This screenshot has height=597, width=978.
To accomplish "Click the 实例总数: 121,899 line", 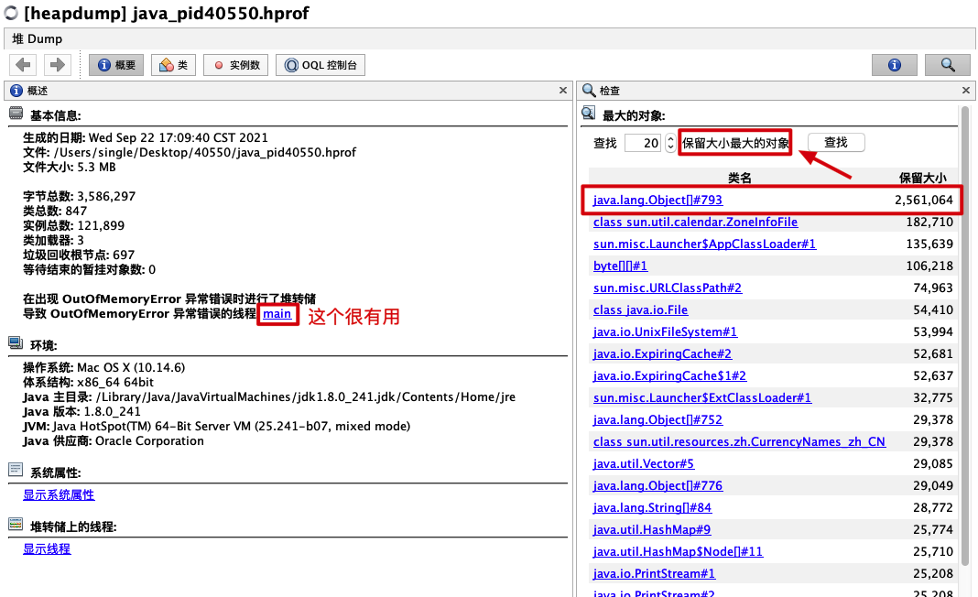I will tap(73, 225).
